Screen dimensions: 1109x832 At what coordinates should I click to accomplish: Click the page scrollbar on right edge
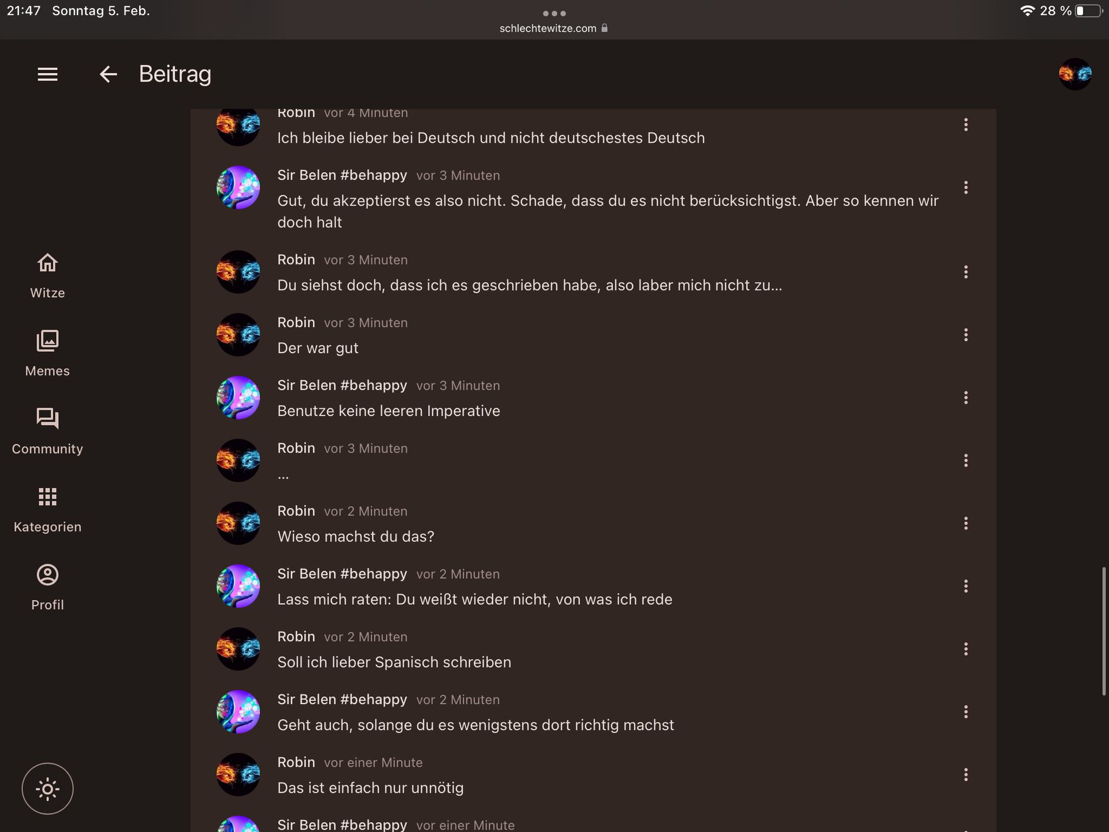[x=1103, y=631]
